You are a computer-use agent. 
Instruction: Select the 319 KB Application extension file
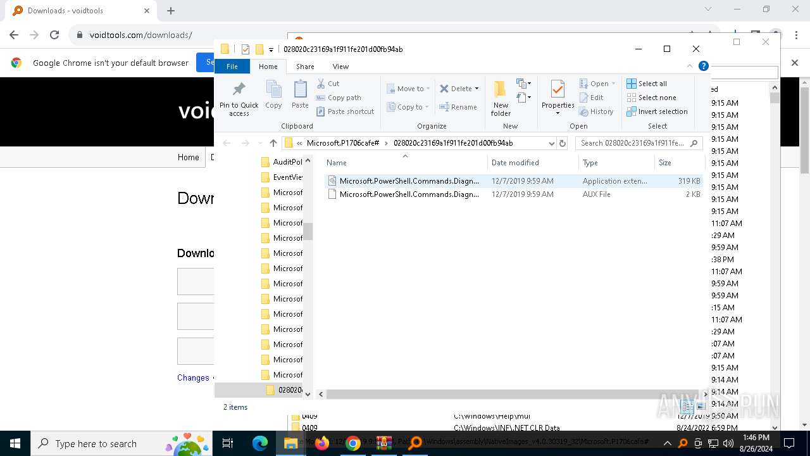(513, 181)
